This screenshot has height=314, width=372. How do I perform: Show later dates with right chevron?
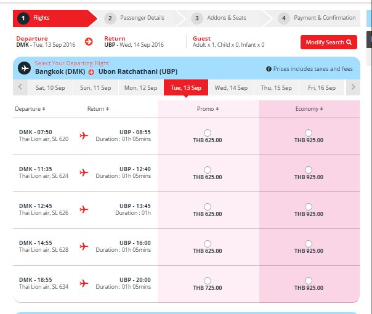click(x=353, y=87)
